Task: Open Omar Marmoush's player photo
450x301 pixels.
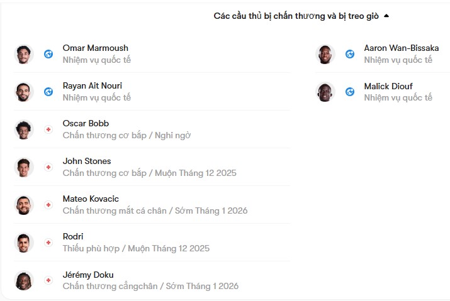Action: 24,54
